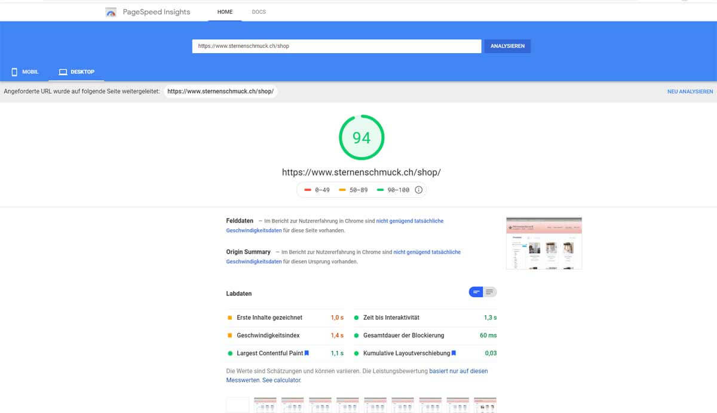The width and height of the screenshot is (717, 413).
Task: Click the 60 ms value
Action: 488,335
